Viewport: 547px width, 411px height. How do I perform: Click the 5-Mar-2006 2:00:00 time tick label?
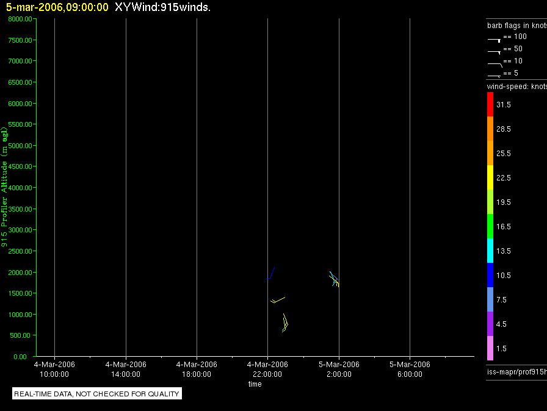tap(339, 369)
